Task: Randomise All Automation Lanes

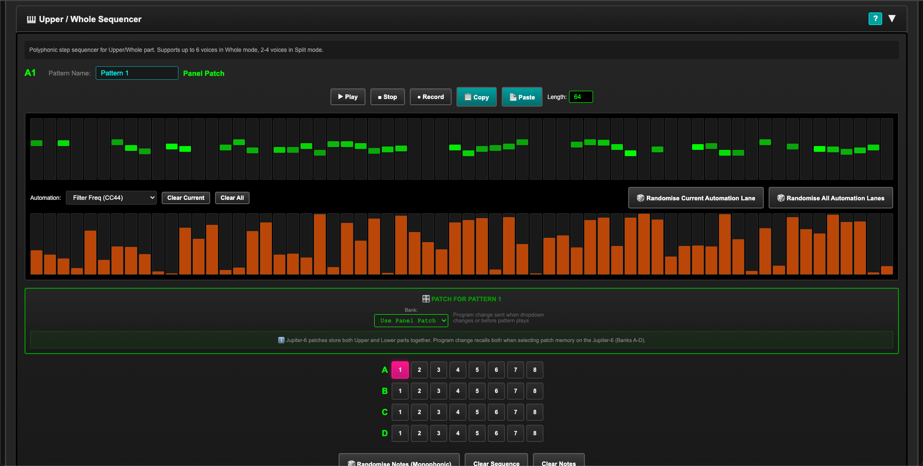Action: (x=830, y=198)
